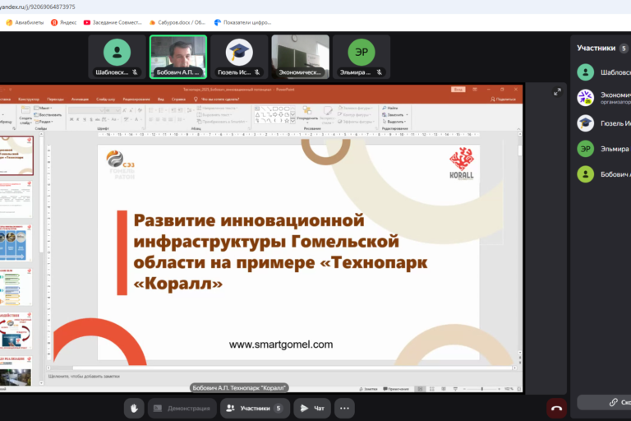Image resolution: width=631 pixels, height=421 pixels.
Task: Open the Чат panel
Action: pyautogui.click(x=312, y=408)
